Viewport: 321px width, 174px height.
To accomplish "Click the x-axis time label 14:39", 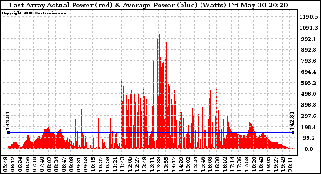I will coord(181,164).
